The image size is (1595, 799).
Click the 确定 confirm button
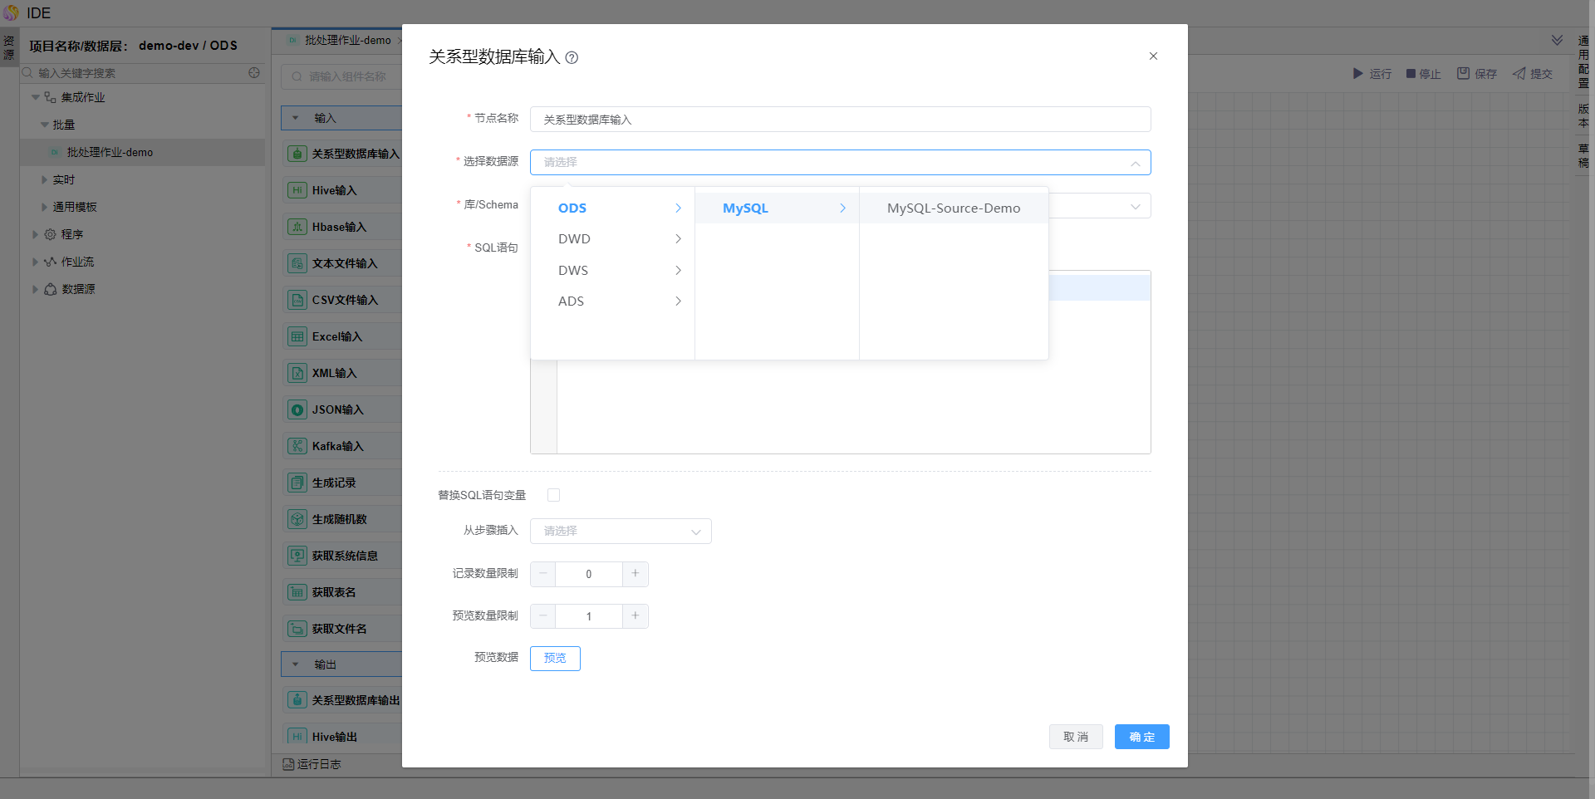tap(1141, 737)
